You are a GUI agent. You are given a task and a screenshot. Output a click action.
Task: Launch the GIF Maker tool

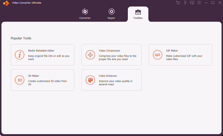180,55
